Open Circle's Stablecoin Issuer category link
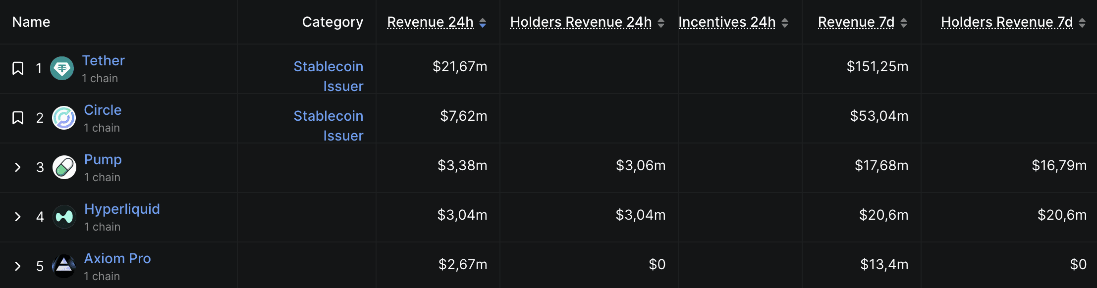1097x288 pixels. [x=329, y=126]
